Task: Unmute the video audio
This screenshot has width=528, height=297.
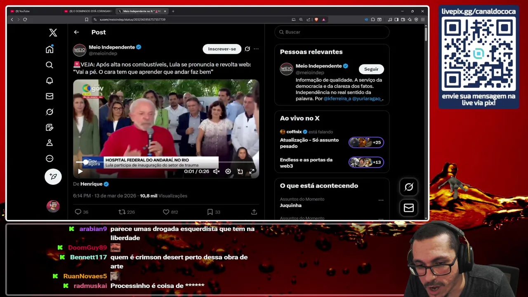Action: pos(216,171)
